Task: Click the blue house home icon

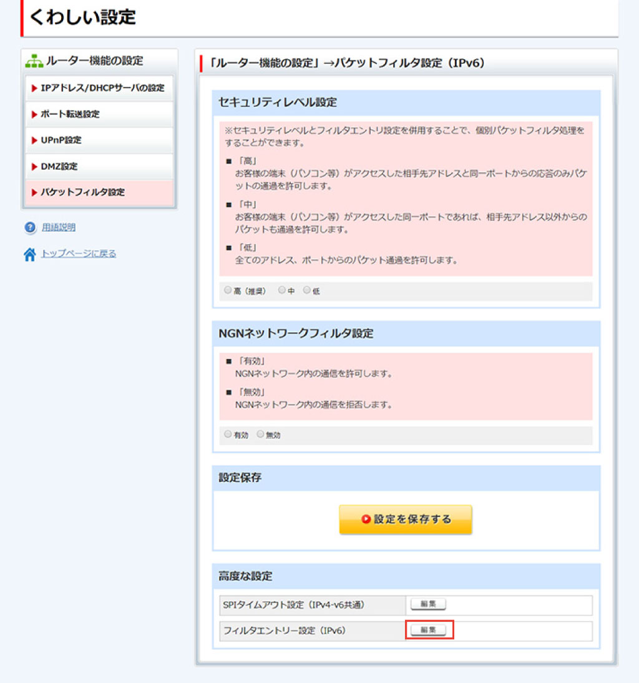Action: pyautogui.click(x=29, y=254)
